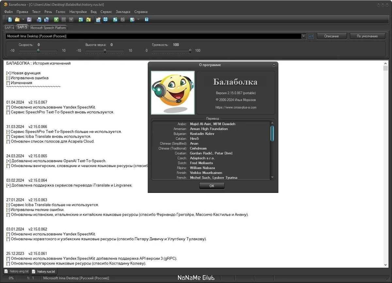
Task: Click the multicolor book icon before arrow
Action: 132,20
